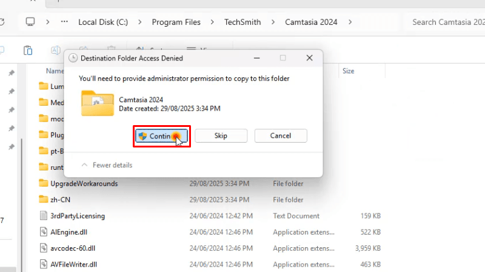Select the UpgradeWorkarounds folder icon

click(43, 183)
